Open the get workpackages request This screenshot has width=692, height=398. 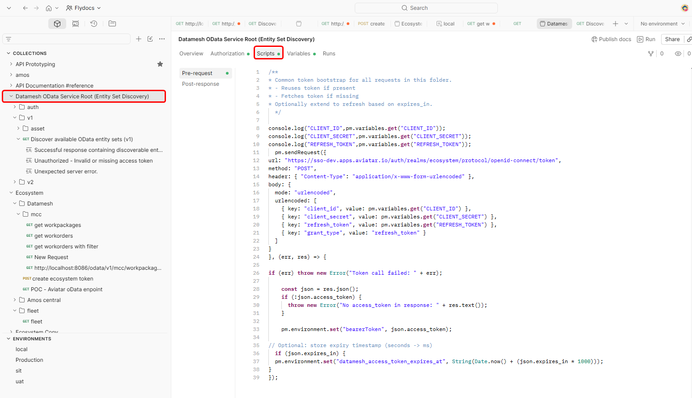tap(58, 225)
